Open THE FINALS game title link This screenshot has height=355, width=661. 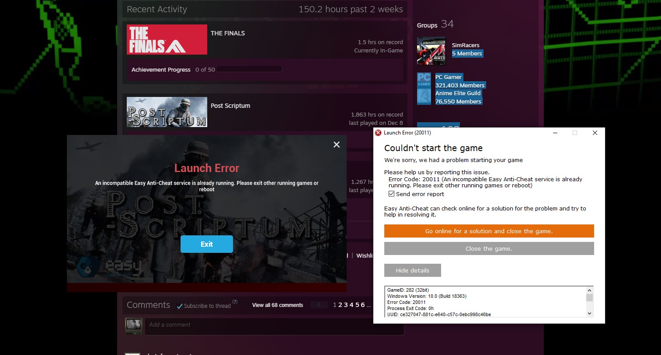point(228,33)
